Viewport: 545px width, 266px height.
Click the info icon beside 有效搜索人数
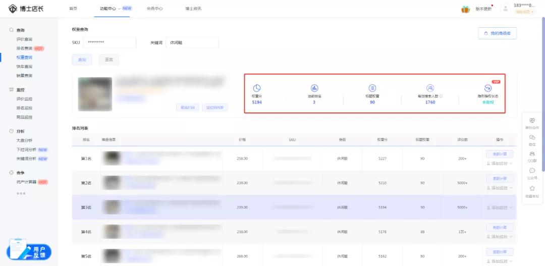click(441, 96)
